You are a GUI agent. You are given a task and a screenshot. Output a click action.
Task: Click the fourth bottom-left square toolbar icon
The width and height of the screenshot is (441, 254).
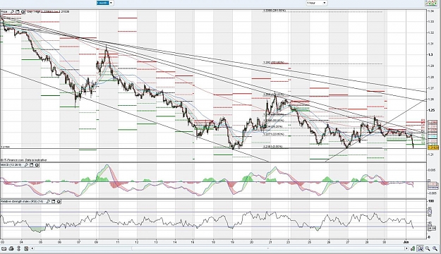26,248
